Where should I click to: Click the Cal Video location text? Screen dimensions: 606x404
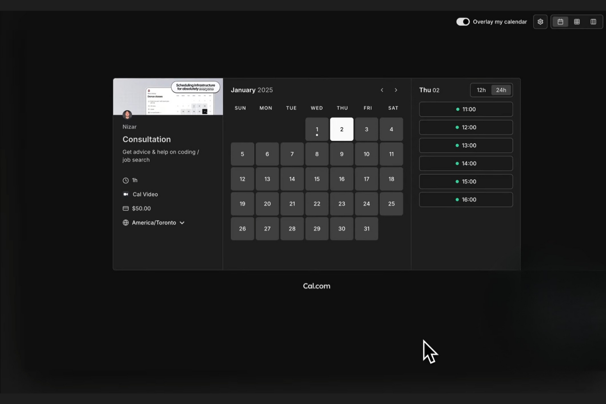click(x=145, y=194)
